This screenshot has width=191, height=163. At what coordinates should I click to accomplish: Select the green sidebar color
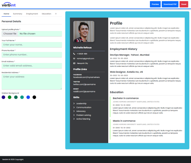(10, 97)
